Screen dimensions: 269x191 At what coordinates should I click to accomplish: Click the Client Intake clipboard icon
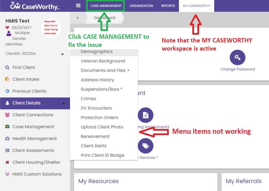click(x=7, y=79)
